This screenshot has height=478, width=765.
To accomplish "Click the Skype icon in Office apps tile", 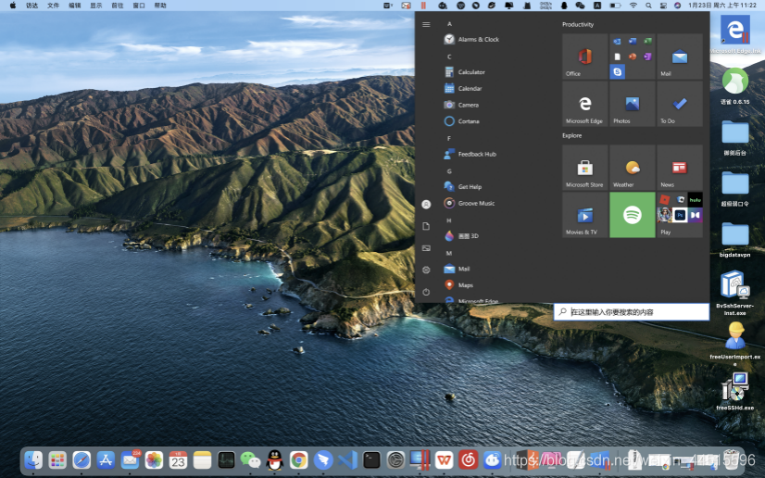I will [618, 71].
